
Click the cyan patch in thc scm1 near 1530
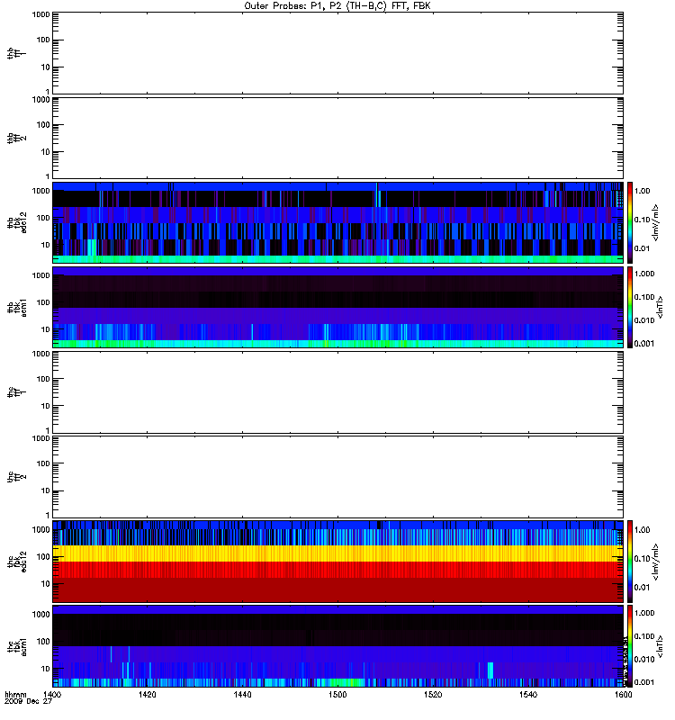[490, 670]
